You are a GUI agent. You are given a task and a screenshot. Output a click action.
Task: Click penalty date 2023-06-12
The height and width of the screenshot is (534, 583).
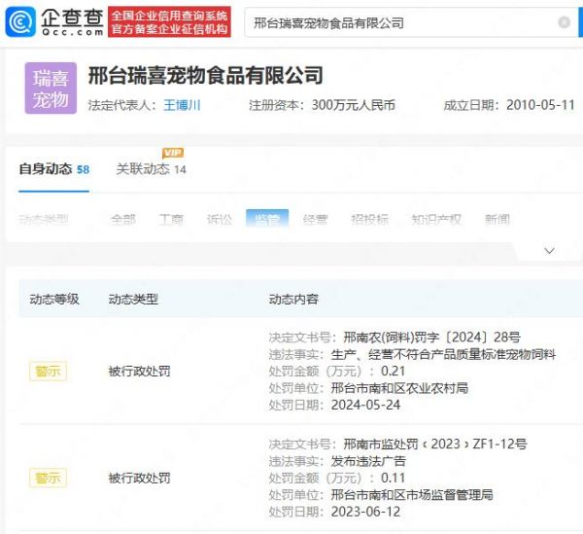366,512
